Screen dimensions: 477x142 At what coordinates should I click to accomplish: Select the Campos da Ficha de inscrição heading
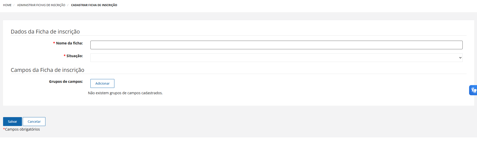47,70
